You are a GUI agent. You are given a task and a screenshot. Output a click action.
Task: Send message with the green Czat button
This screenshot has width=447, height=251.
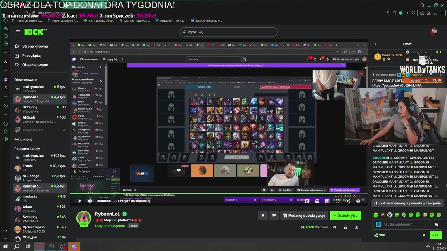(436, 235)
